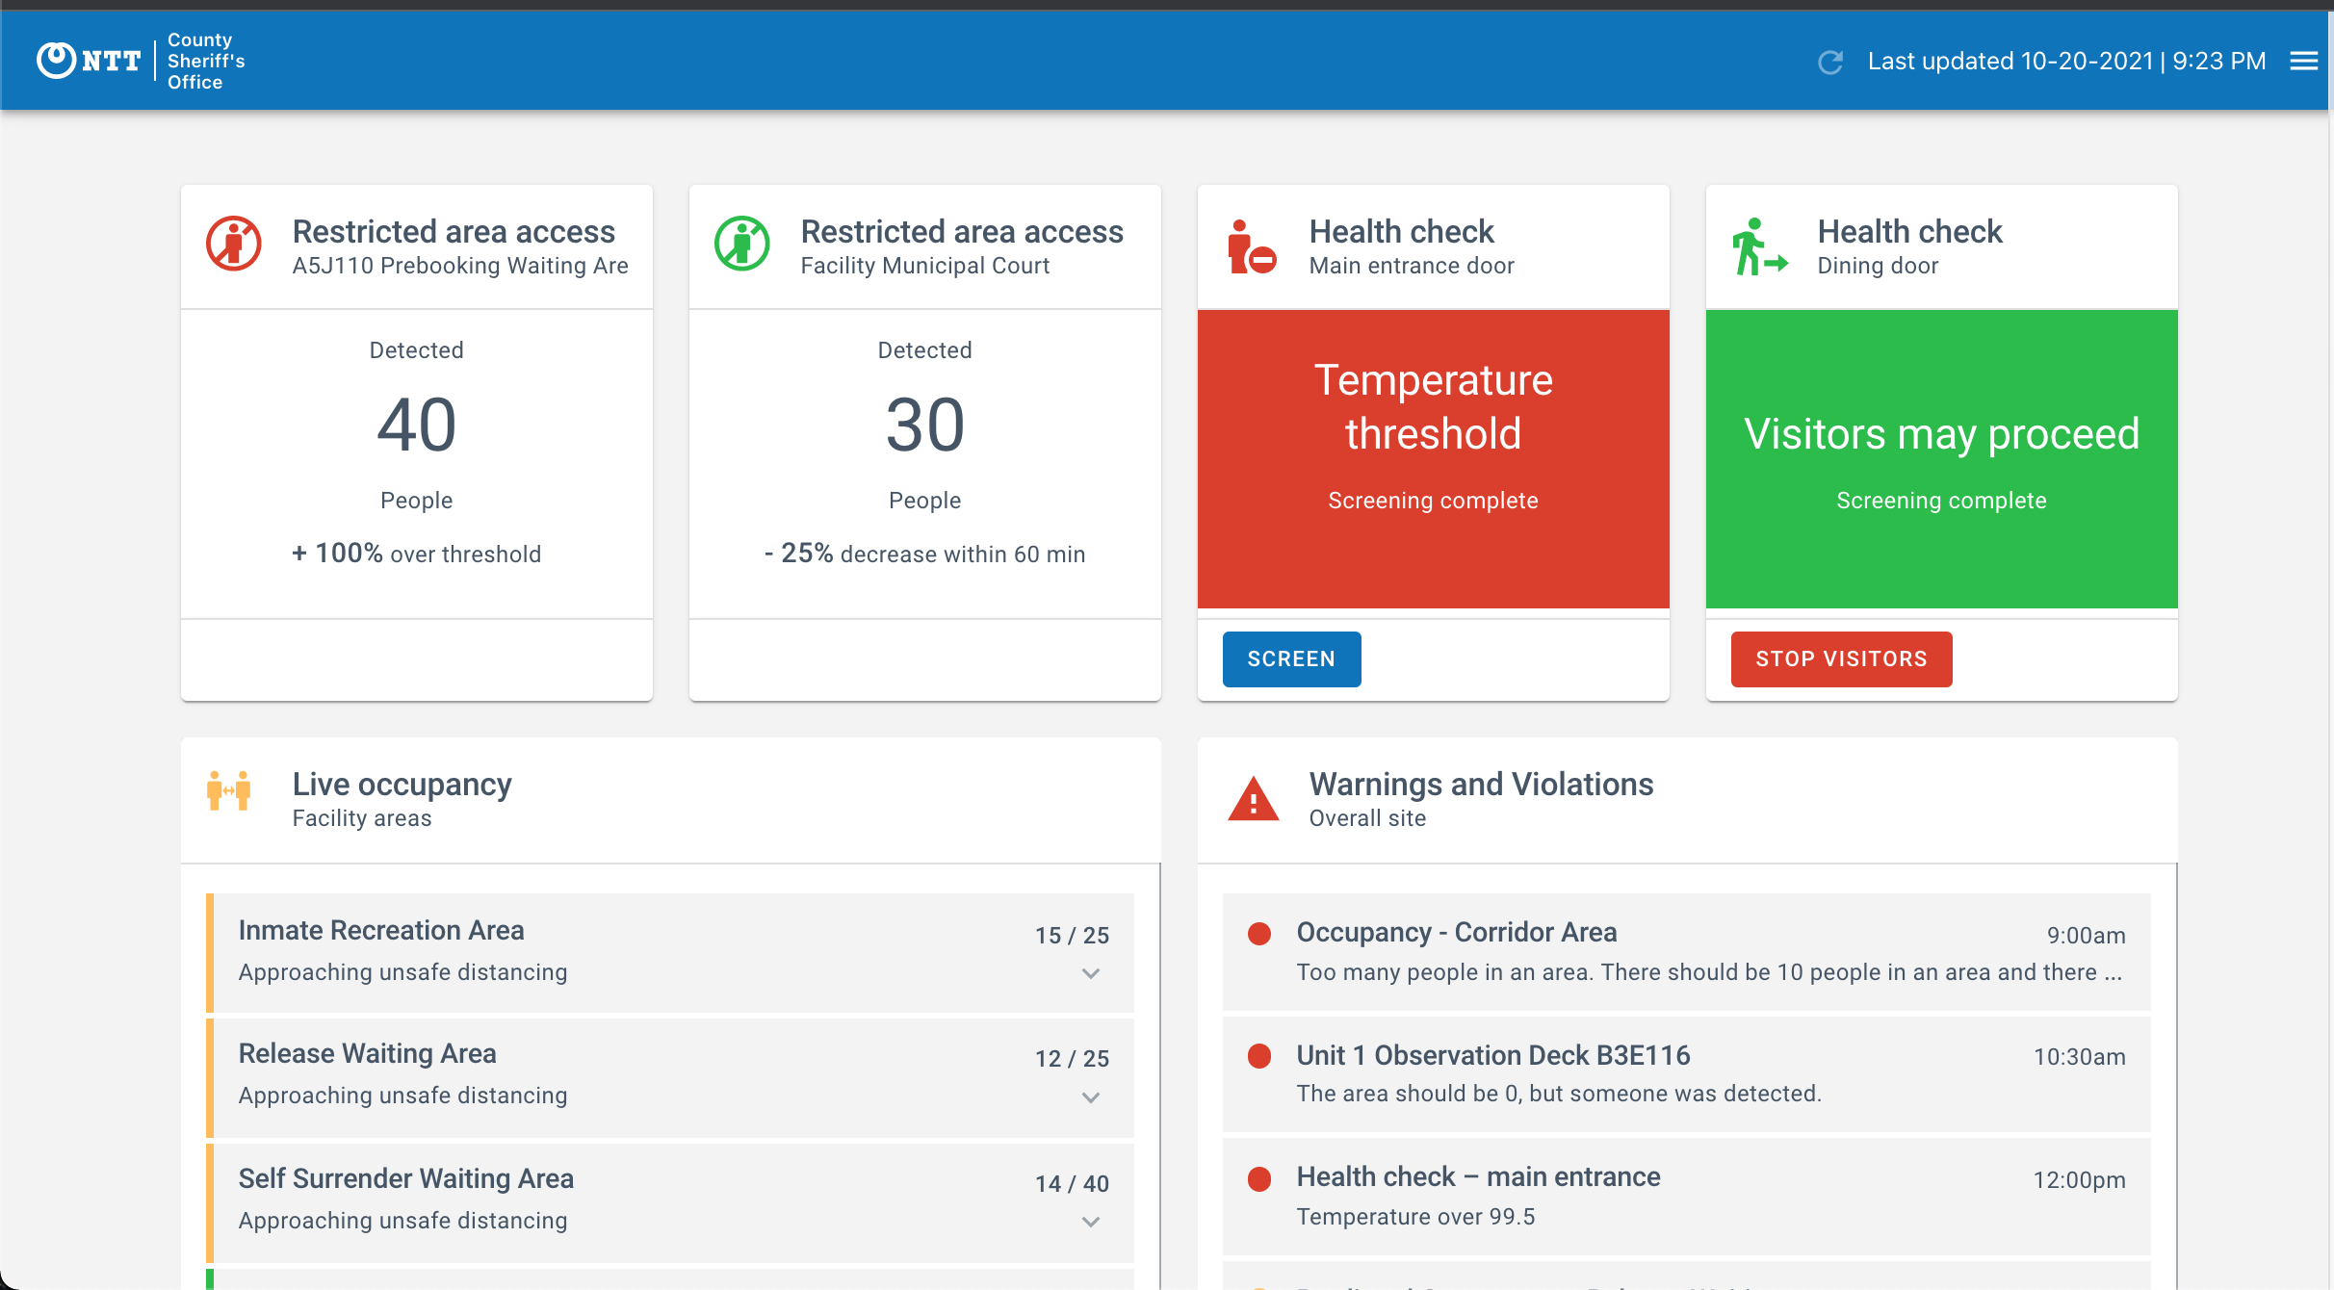This screenshot has width=2334, height=1290.
Task: Click the Warnings and Violations triangle icon
Action: click(1253, 799)
